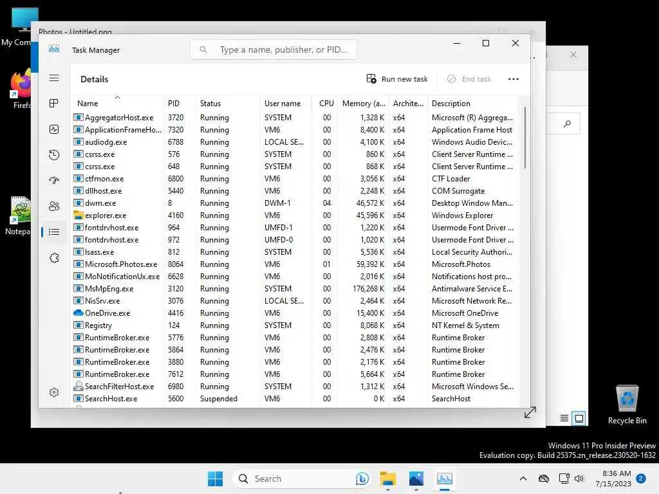Open the Users page icon

click(54, 206)
